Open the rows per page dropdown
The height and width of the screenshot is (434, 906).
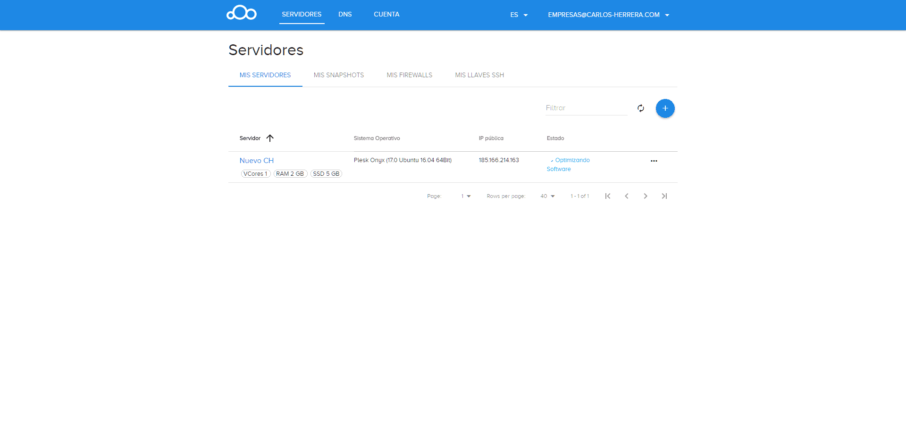(x=547, y=196)
